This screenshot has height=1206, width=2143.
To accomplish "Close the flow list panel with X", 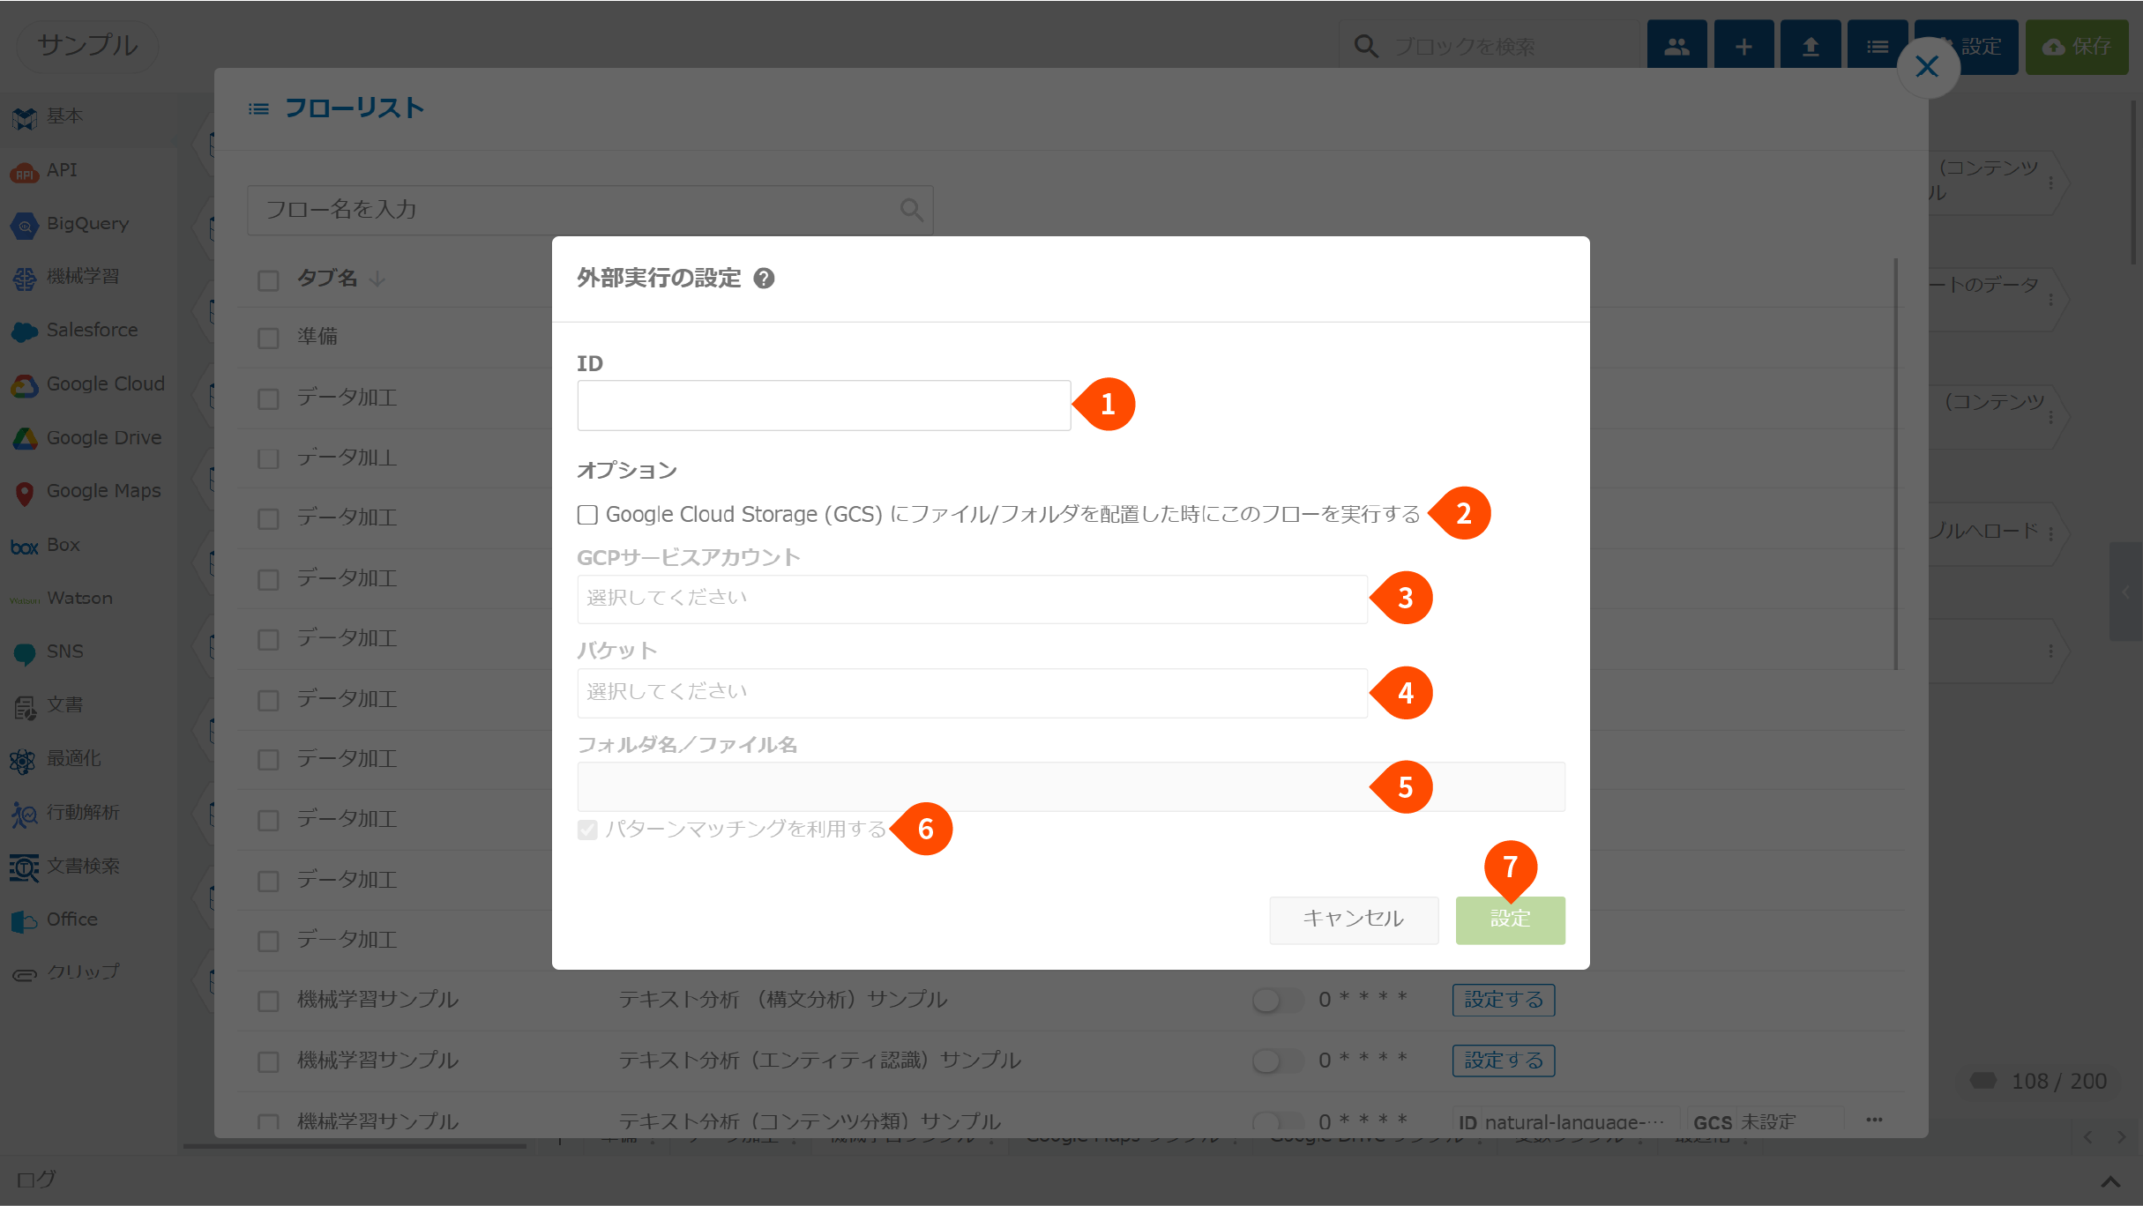I will [1927, 67].
